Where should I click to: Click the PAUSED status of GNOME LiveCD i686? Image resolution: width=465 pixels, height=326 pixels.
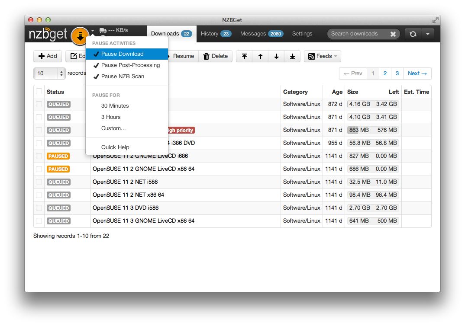click(58, 156)
